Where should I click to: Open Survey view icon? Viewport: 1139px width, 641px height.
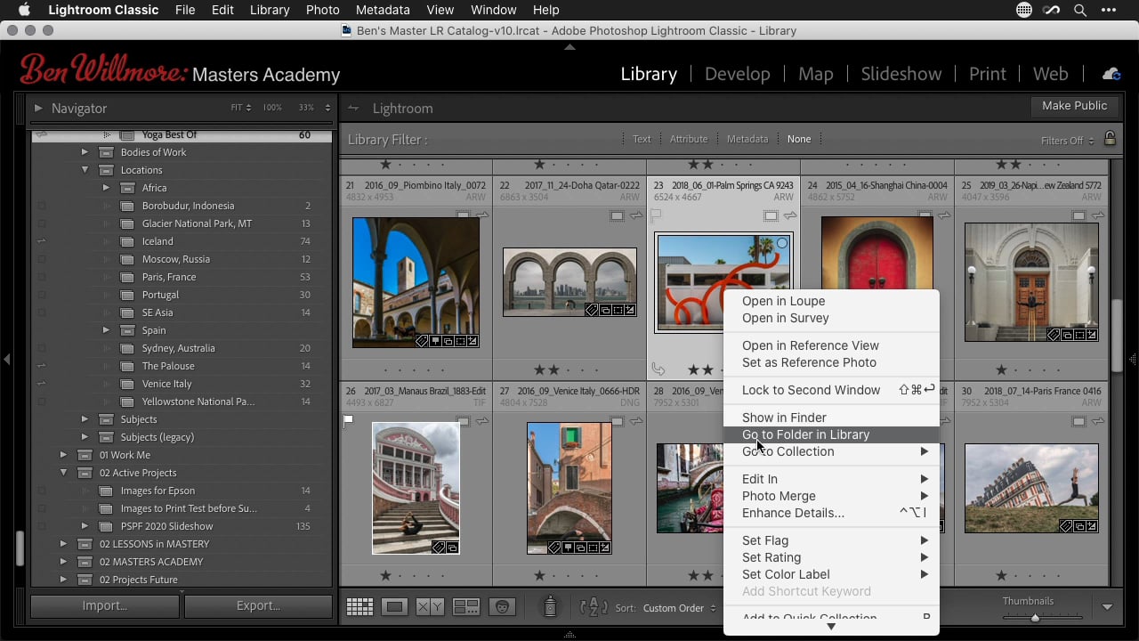pos(466,607)
